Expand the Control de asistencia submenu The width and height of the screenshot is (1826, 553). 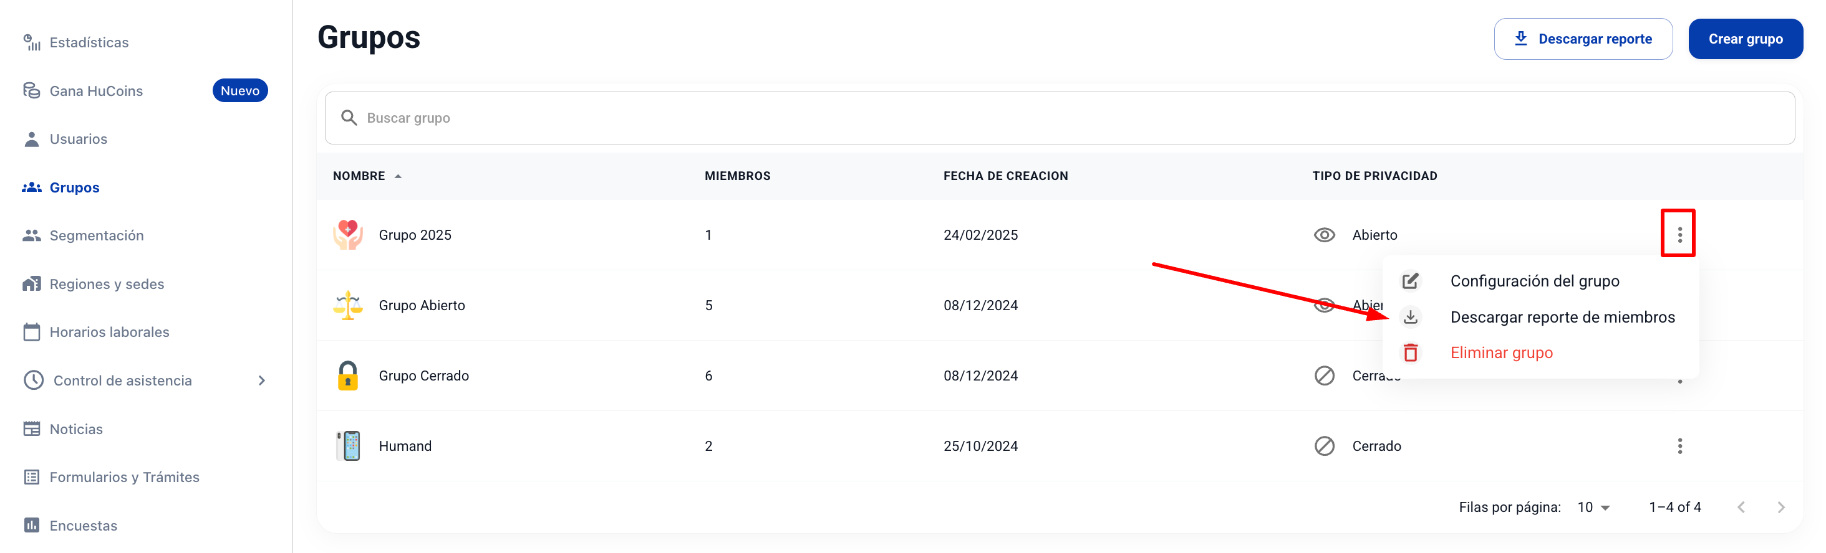click(261, 381)
